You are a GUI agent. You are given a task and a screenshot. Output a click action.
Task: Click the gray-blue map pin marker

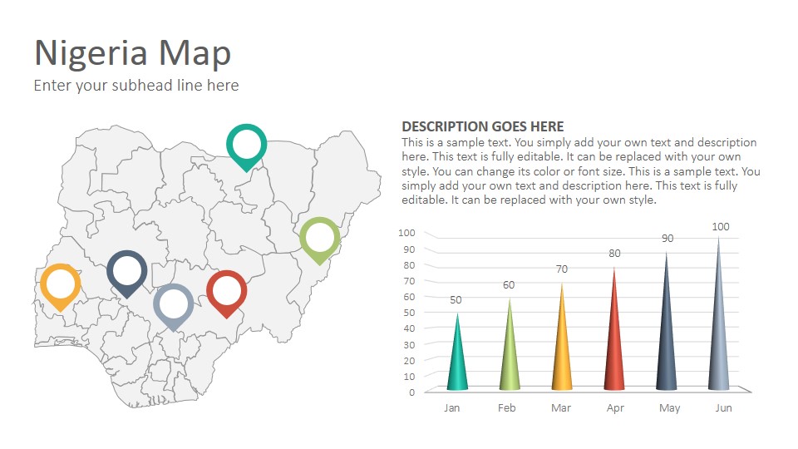[174, 307]
